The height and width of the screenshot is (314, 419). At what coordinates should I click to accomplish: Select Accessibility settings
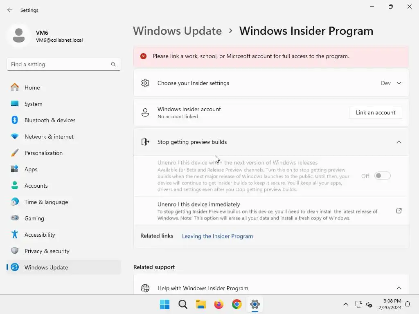pyautogui.click(x=63, y=234)
